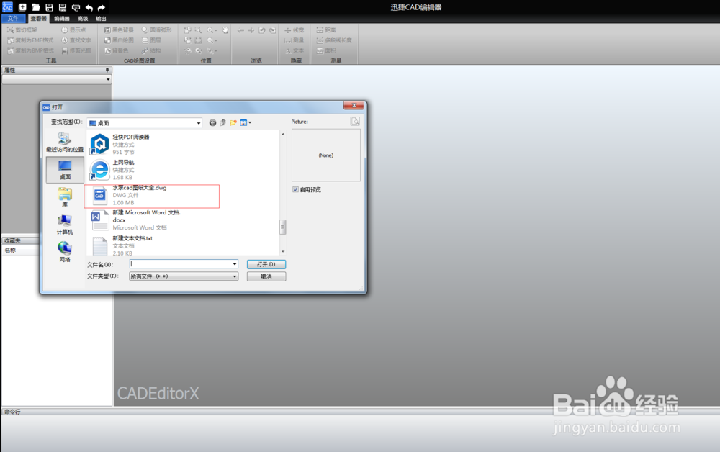Select the 距离 measuring tool
Image resolution: width=720 pixels, height=452 pixels.
tap(326, 30)
